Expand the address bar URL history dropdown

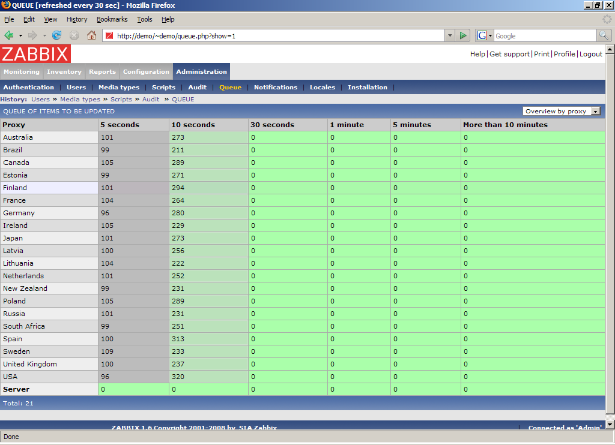pos(450,35)
